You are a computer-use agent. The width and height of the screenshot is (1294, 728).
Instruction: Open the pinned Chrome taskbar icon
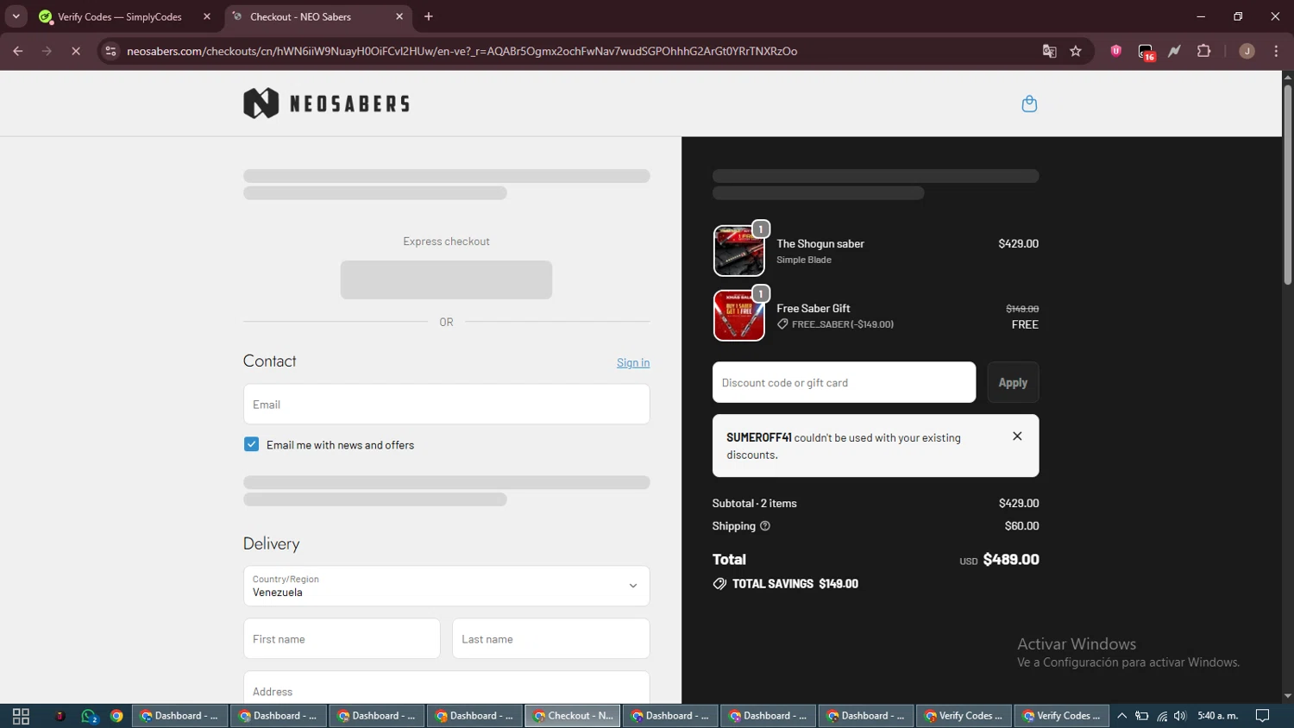pyautogui.click(x=116, y=716)
